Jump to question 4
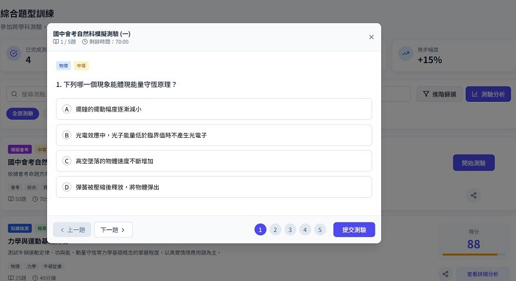The image size is (516, 281). (305, 229)
